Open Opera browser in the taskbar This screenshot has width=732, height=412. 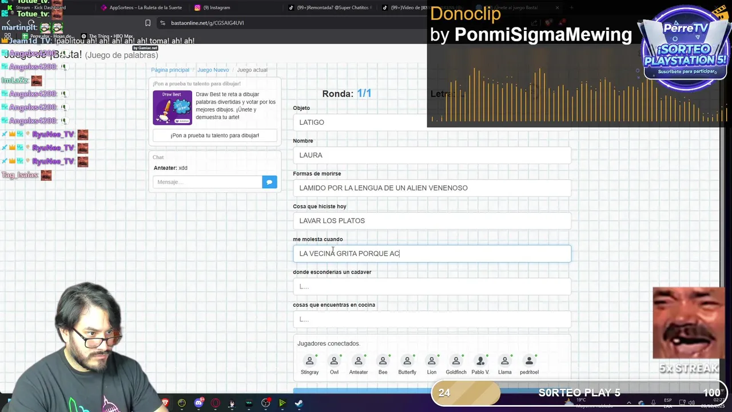tap(216, 403)
